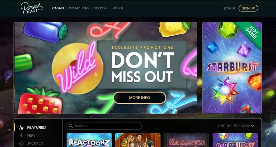The height and width of the screenshot is (147, 276).
Task: Click the Sign Up button
Action: (248, 8)
